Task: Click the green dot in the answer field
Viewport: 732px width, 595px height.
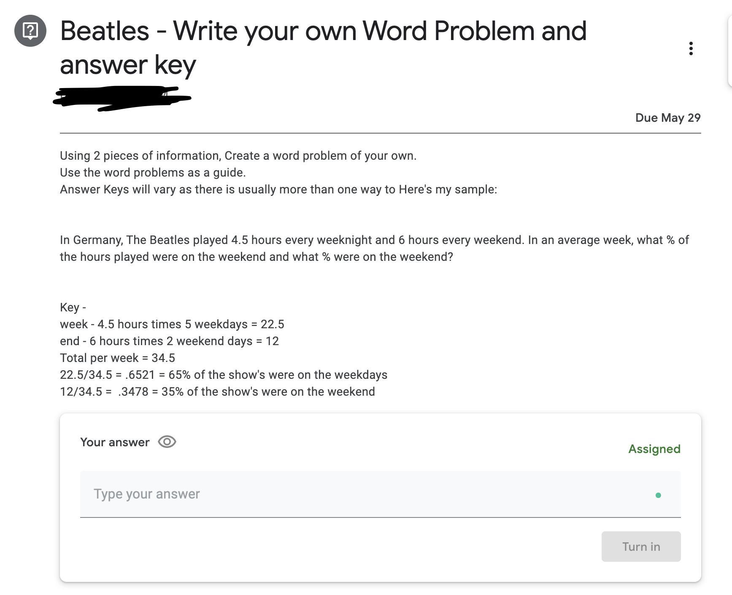Action: pos(658,495)
